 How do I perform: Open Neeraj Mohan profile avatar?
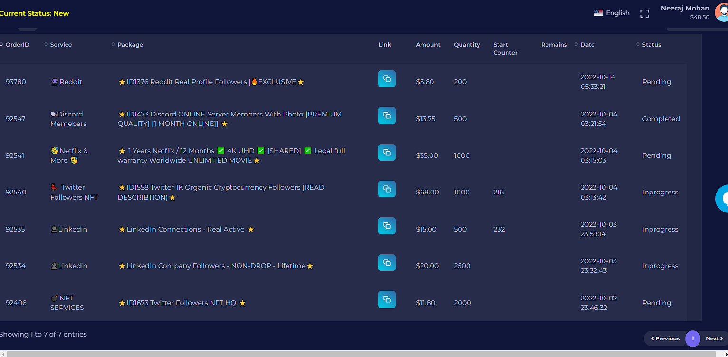click(721, 12)
